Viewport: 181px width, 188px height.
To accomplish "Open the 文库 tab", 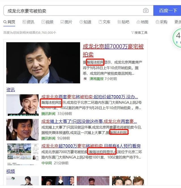I will tap(104, 22).
